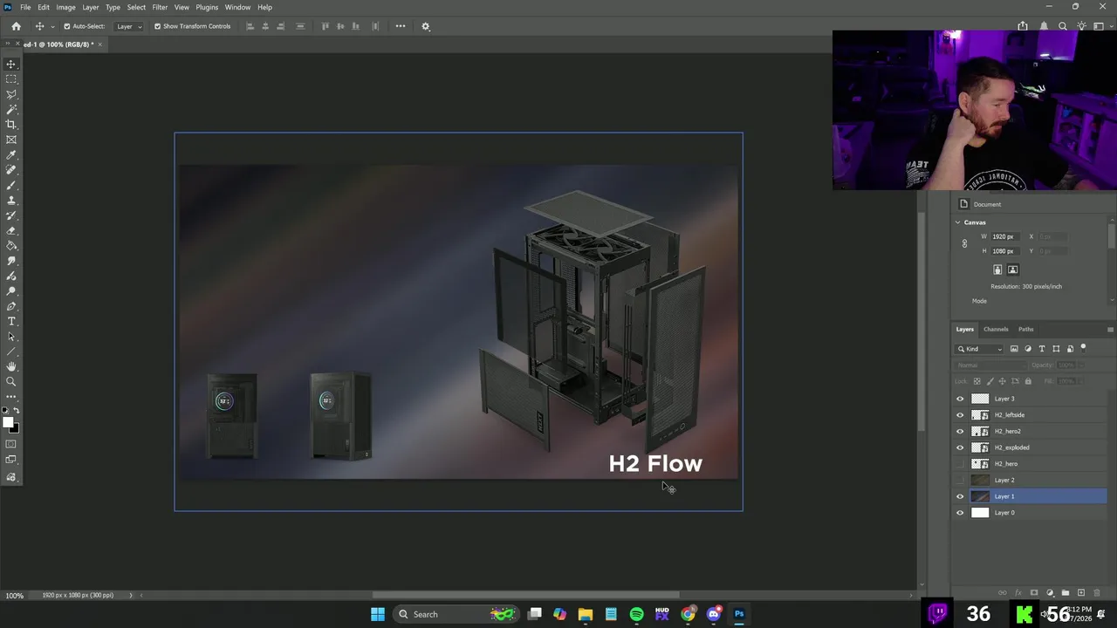1117x628 pixels.
Task: Select the Lasso tool
Action: [x=11, y=94]
